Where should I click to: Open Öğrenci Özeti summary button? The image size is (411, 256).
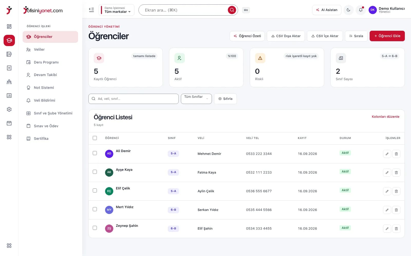point(247,36)
